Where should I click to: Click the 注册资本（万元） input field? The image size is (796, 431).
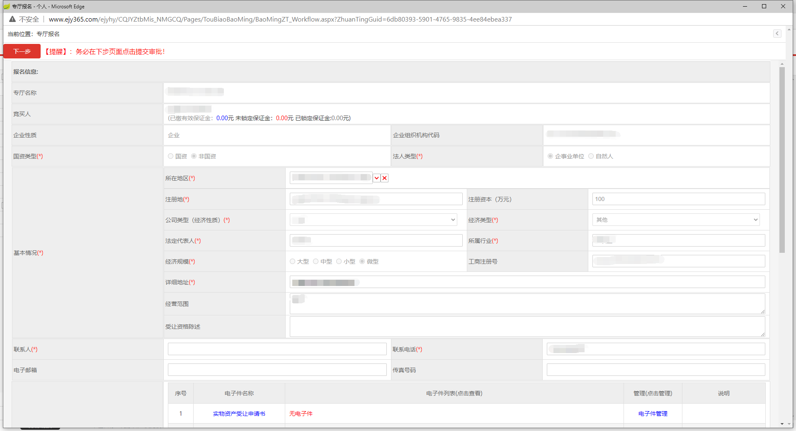point(679,199)
